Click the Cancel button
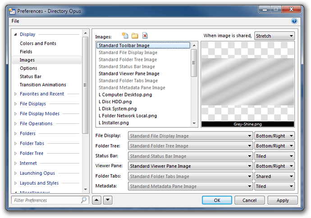 click(x=250, y=200)
